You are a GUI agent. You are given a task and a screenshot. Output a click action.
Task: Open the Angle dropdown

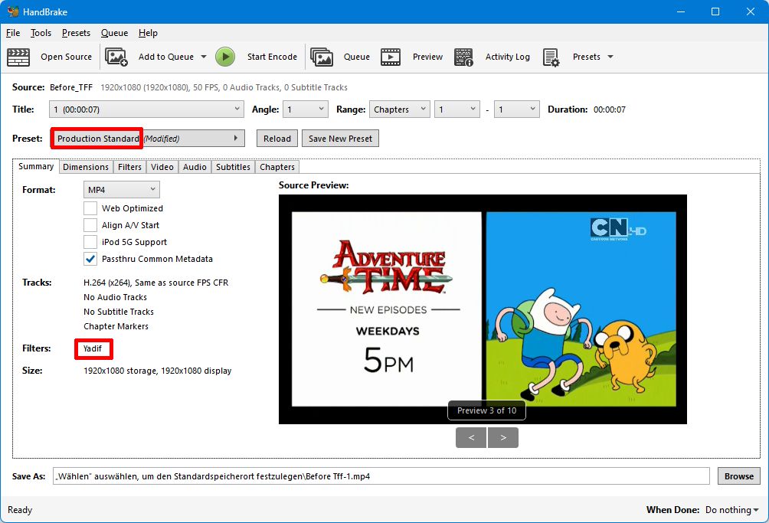(x=306, y=110)
